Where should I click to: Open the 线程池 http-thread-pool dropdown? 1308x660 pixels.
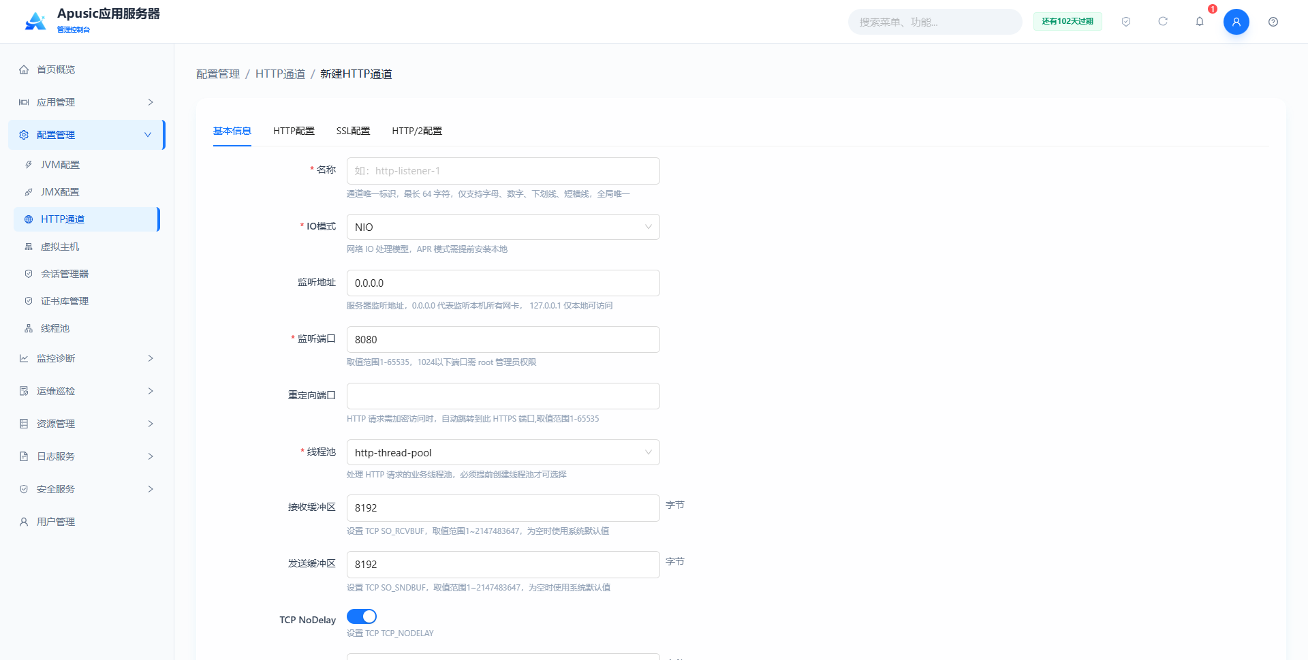point(503,452)
